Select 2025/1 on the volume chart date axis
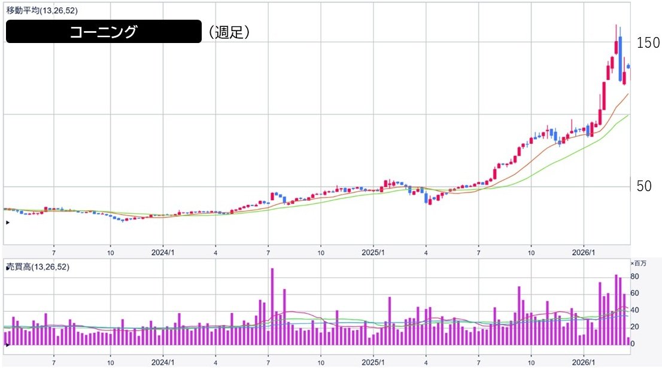The height and width of the screenshot is (368, 662). click(372, 362)
